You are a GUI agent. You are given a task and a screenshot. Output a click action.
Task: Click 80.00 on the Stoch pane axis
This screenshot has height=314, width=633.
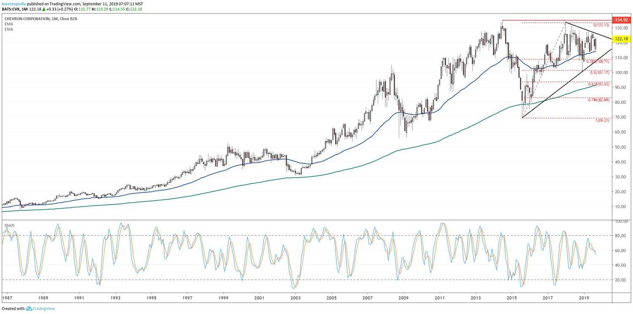point(621,236)
